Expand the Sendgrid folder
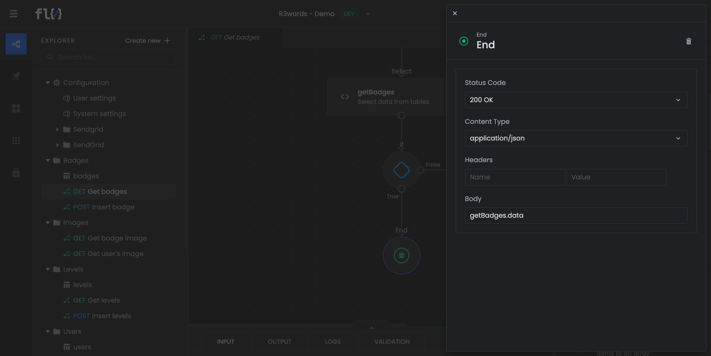This screenshot has height=356, width=711. (57, 129)
